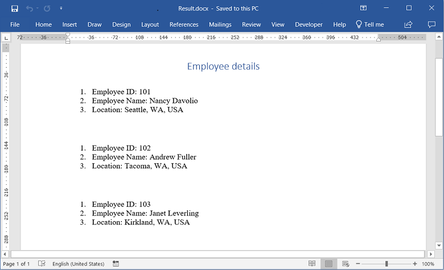The height and width of the screenshot is (270, 444).
Task: Click the horizontal scrollbar left arrow
Action: point(5,254)
